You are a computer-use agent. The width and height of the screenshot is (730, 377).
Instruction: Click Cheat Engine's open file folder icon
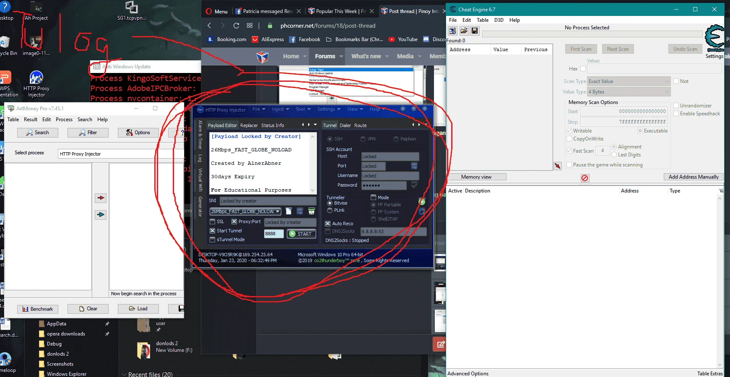click(x=464, y=31)
